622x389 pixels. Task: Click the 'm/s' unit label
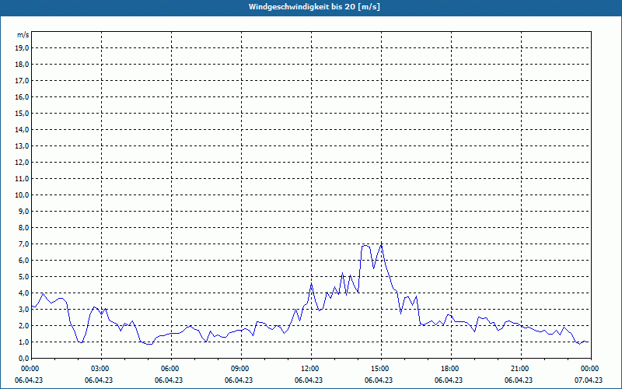pyautogui.click(x=23, y=35)
